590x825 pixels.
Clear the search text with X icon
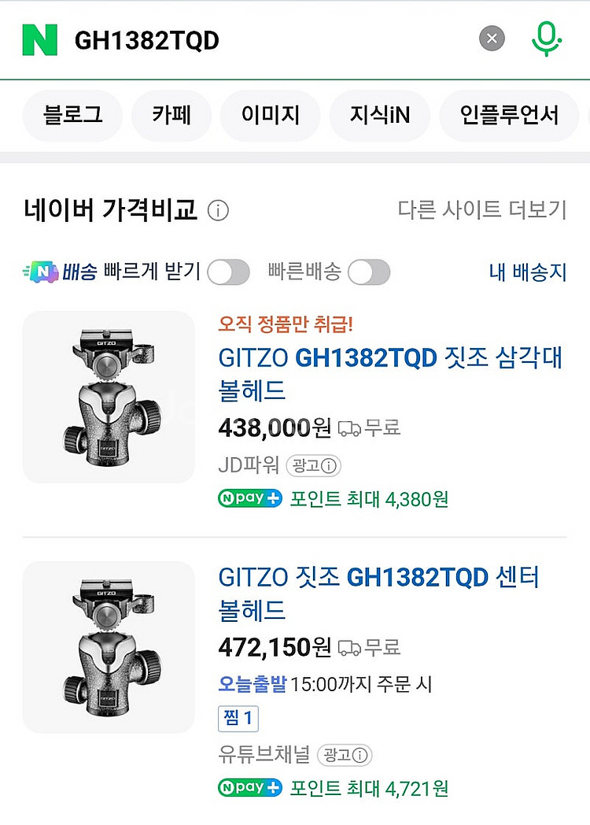click(492, 39)
